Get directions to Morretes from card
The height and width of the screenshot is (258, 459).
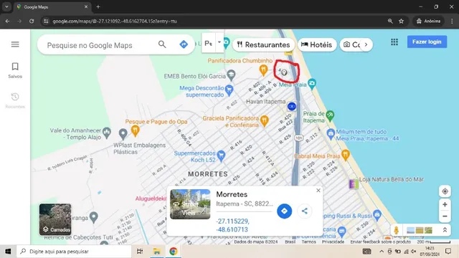click(284, 211)
